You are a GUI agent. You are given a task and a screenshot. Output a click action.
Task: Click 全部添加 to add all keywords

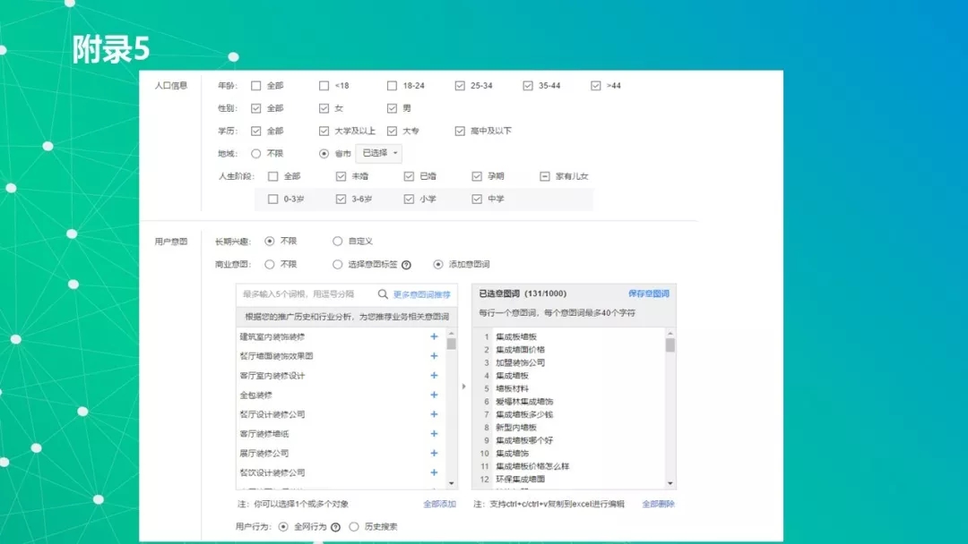(x=439, y=505)
